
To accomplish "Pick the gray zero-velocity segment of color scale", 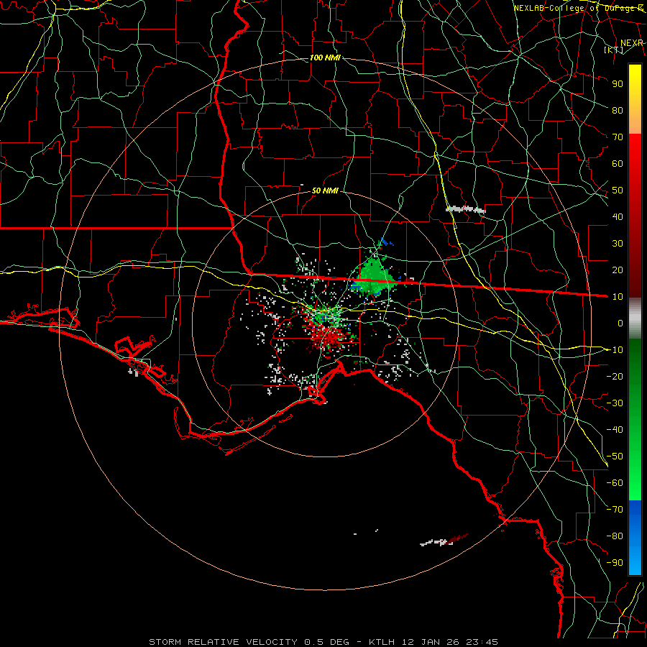I will [x=635, y=318].
